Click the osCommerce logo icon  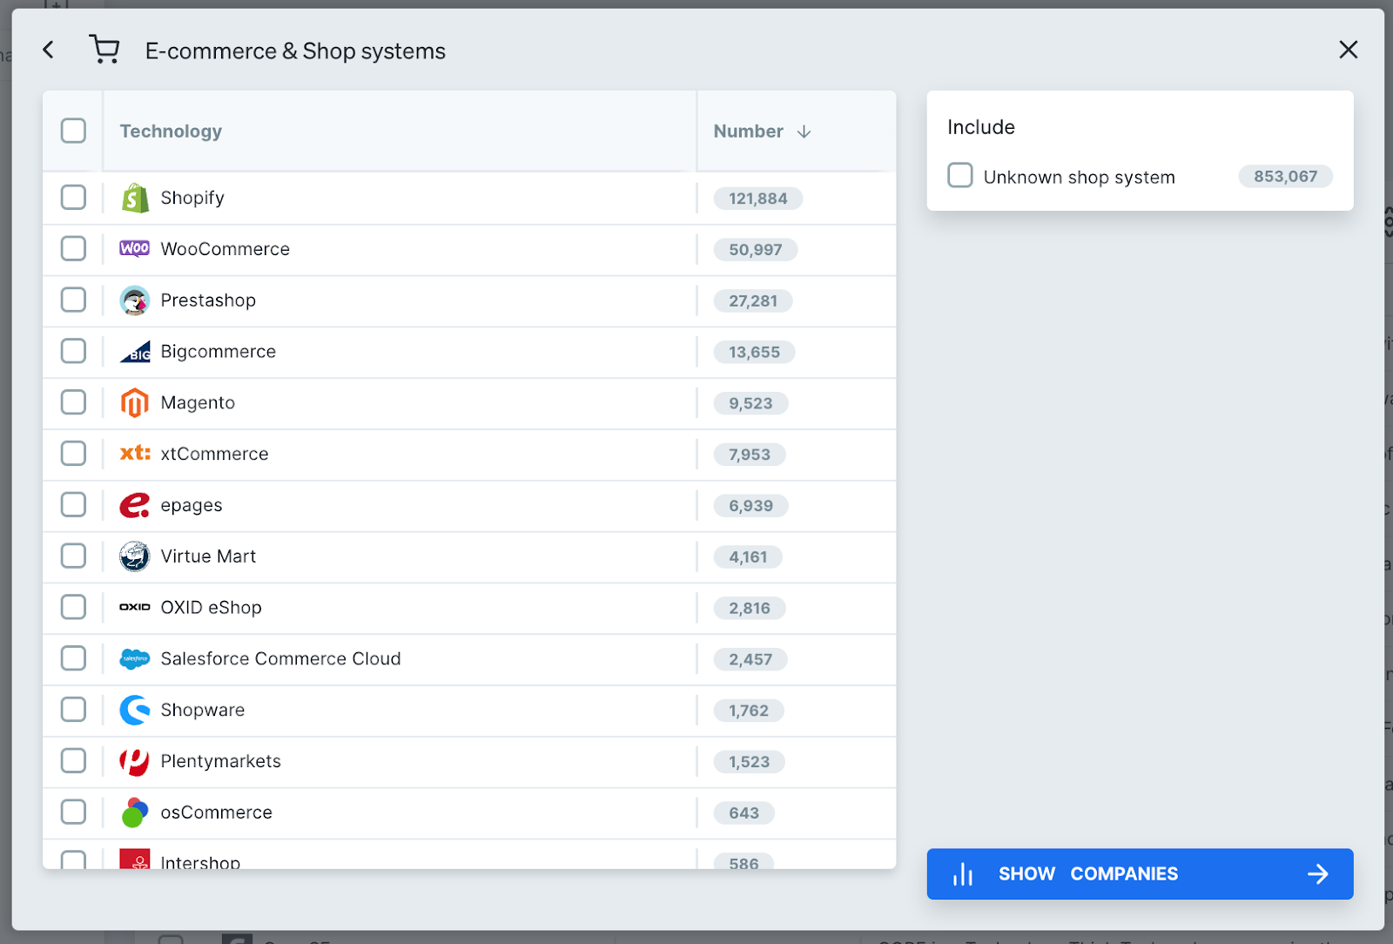[135, 813]
